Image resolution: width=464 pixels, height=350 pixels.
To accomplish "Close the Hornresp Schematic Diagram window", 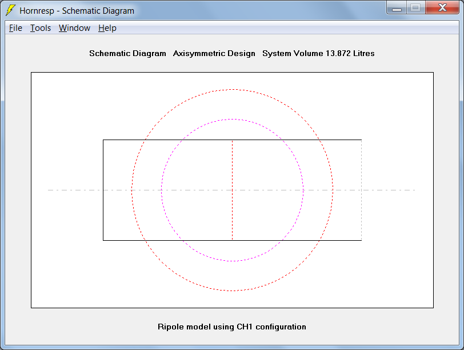I will pyautogui.click(x=442, y=7).
